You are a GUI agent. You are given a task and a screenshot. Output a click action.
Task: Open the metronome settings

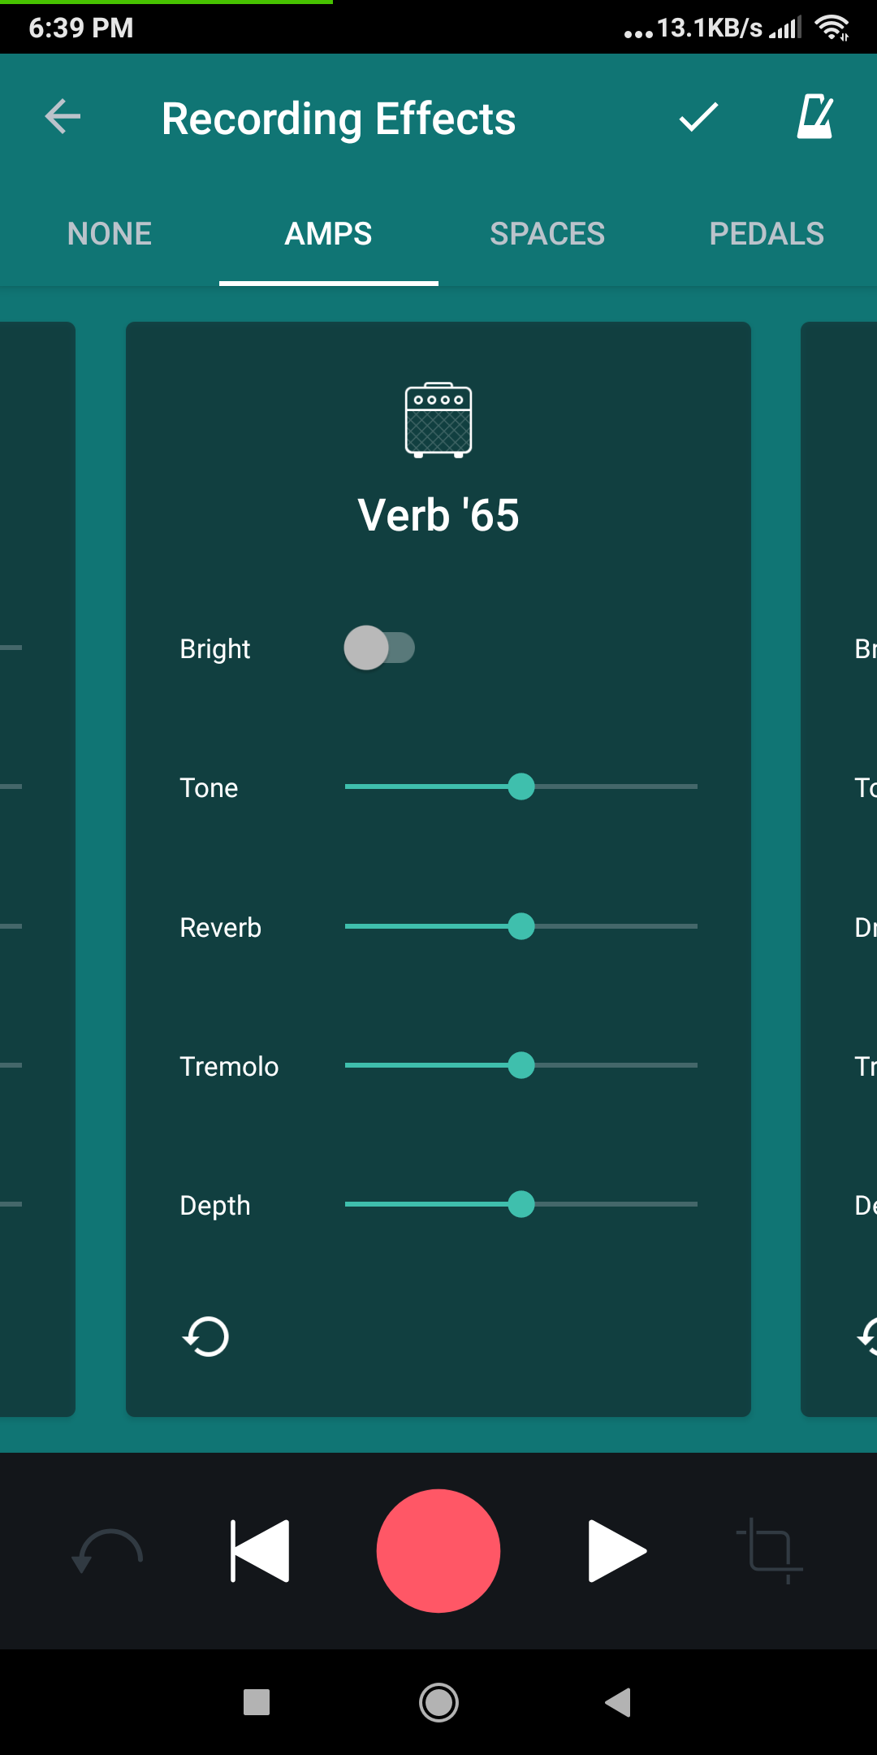click(x=815, y=117)
